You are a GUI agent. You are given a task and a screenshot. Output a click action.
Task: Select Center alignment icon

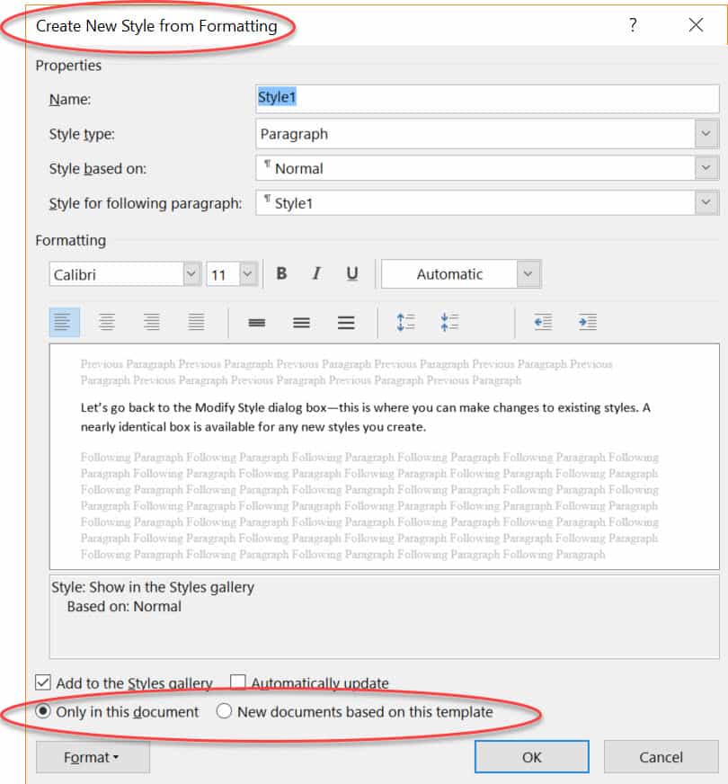coord(107,322)
